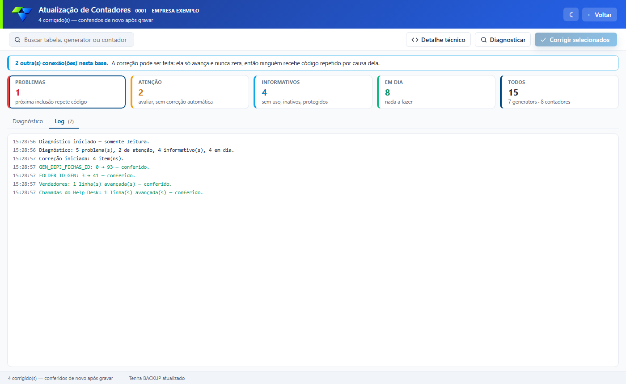
Task: Go back using the Voltar button
Action: (x=599, y=15)
